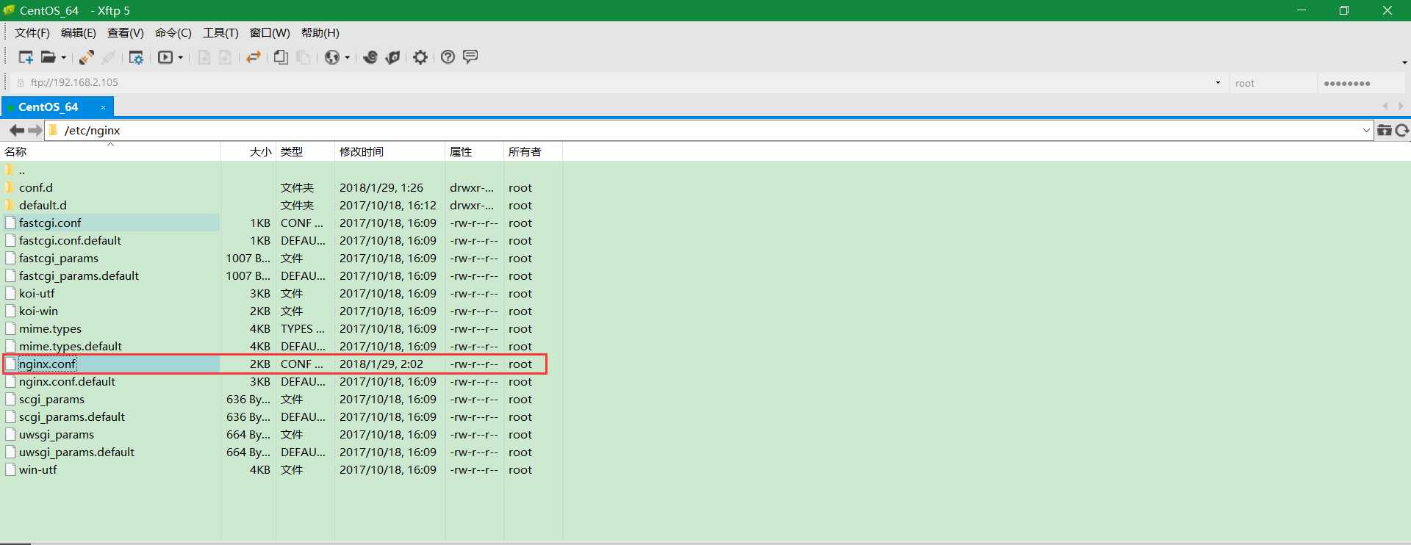Expand the globe icon dropdown arrow
Viewport: 1411px width, 545px height.
coord(348,57)
